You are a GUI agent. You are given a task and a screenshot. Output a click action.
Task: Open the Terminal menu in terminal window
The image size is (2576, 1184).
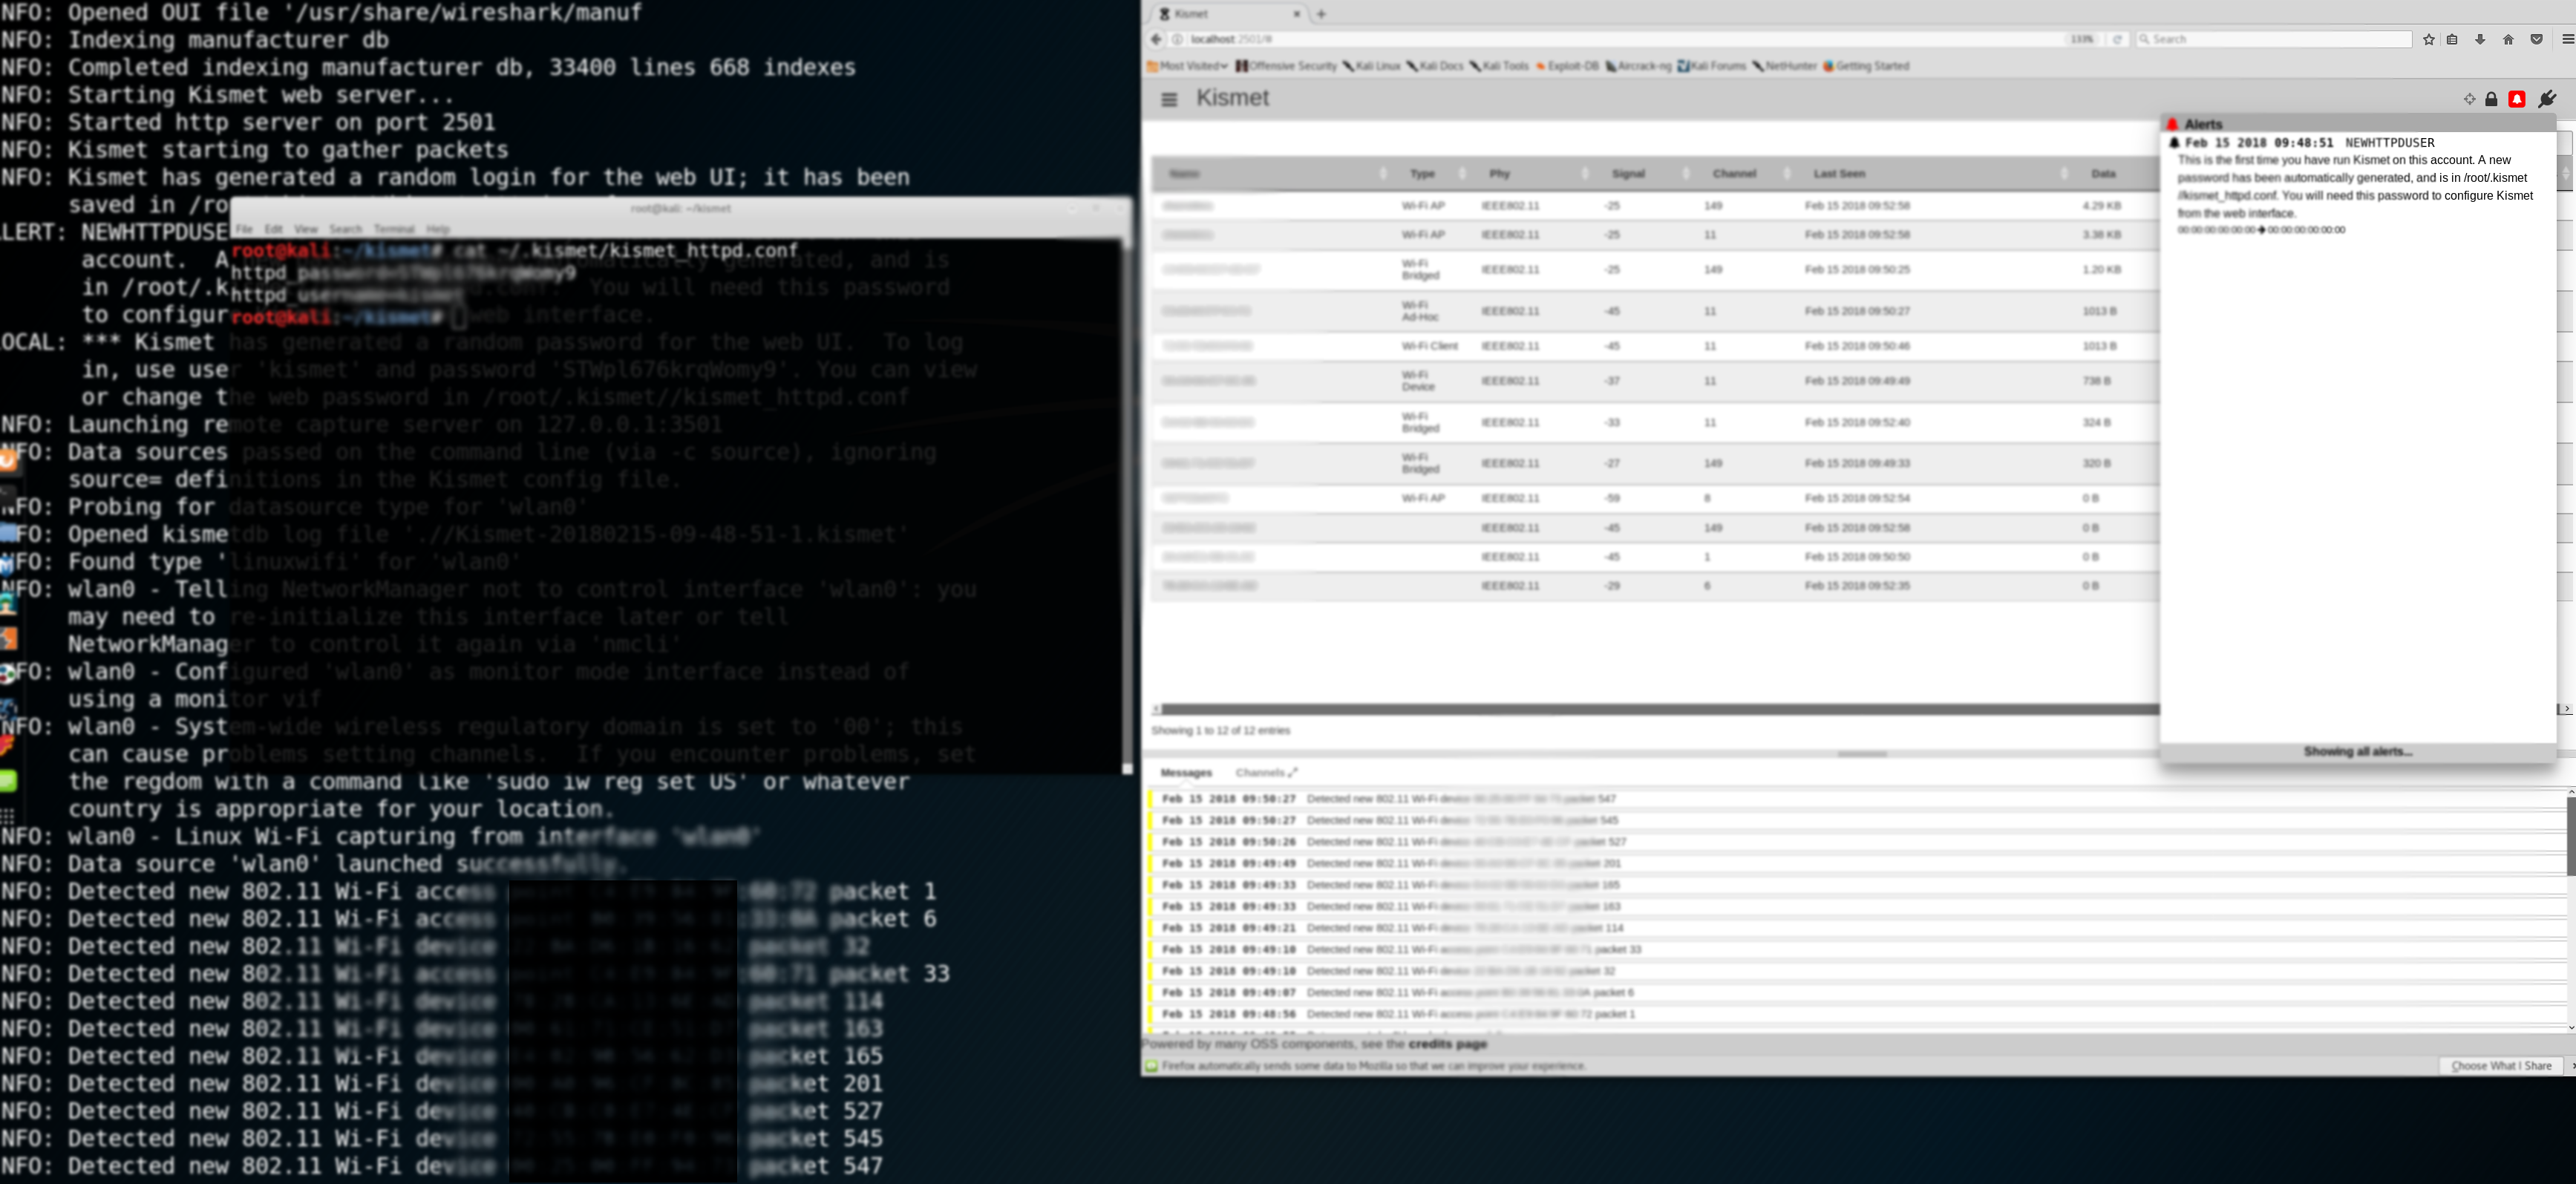(394, 229)
